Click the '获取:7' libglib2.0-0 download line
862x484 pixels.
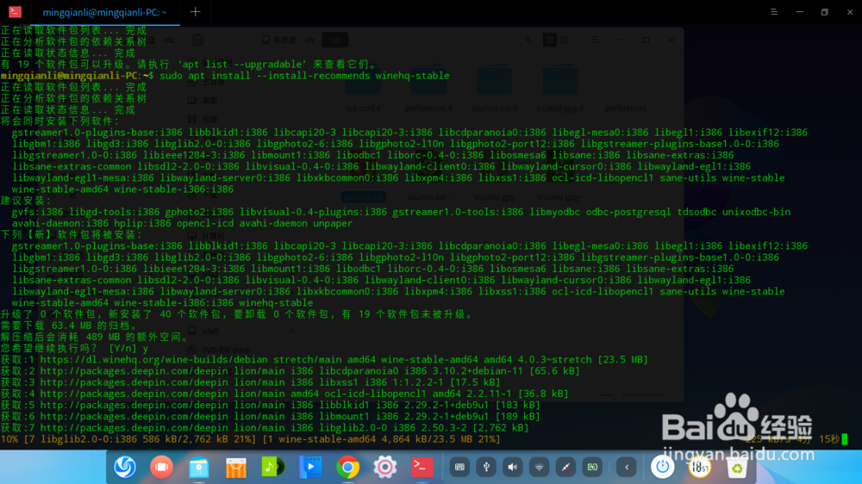click(265, 428)
